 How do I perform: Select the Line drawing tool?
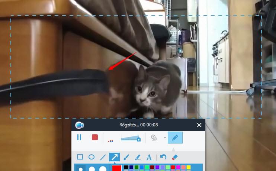tap(103, 157)
